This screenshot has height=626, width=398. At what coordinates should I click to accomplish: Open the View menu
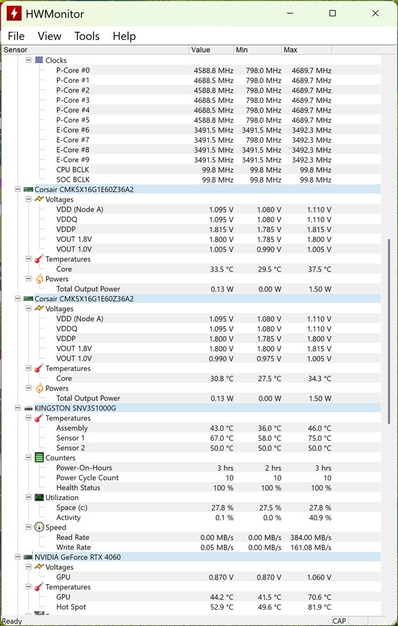[x=50, y=37]
